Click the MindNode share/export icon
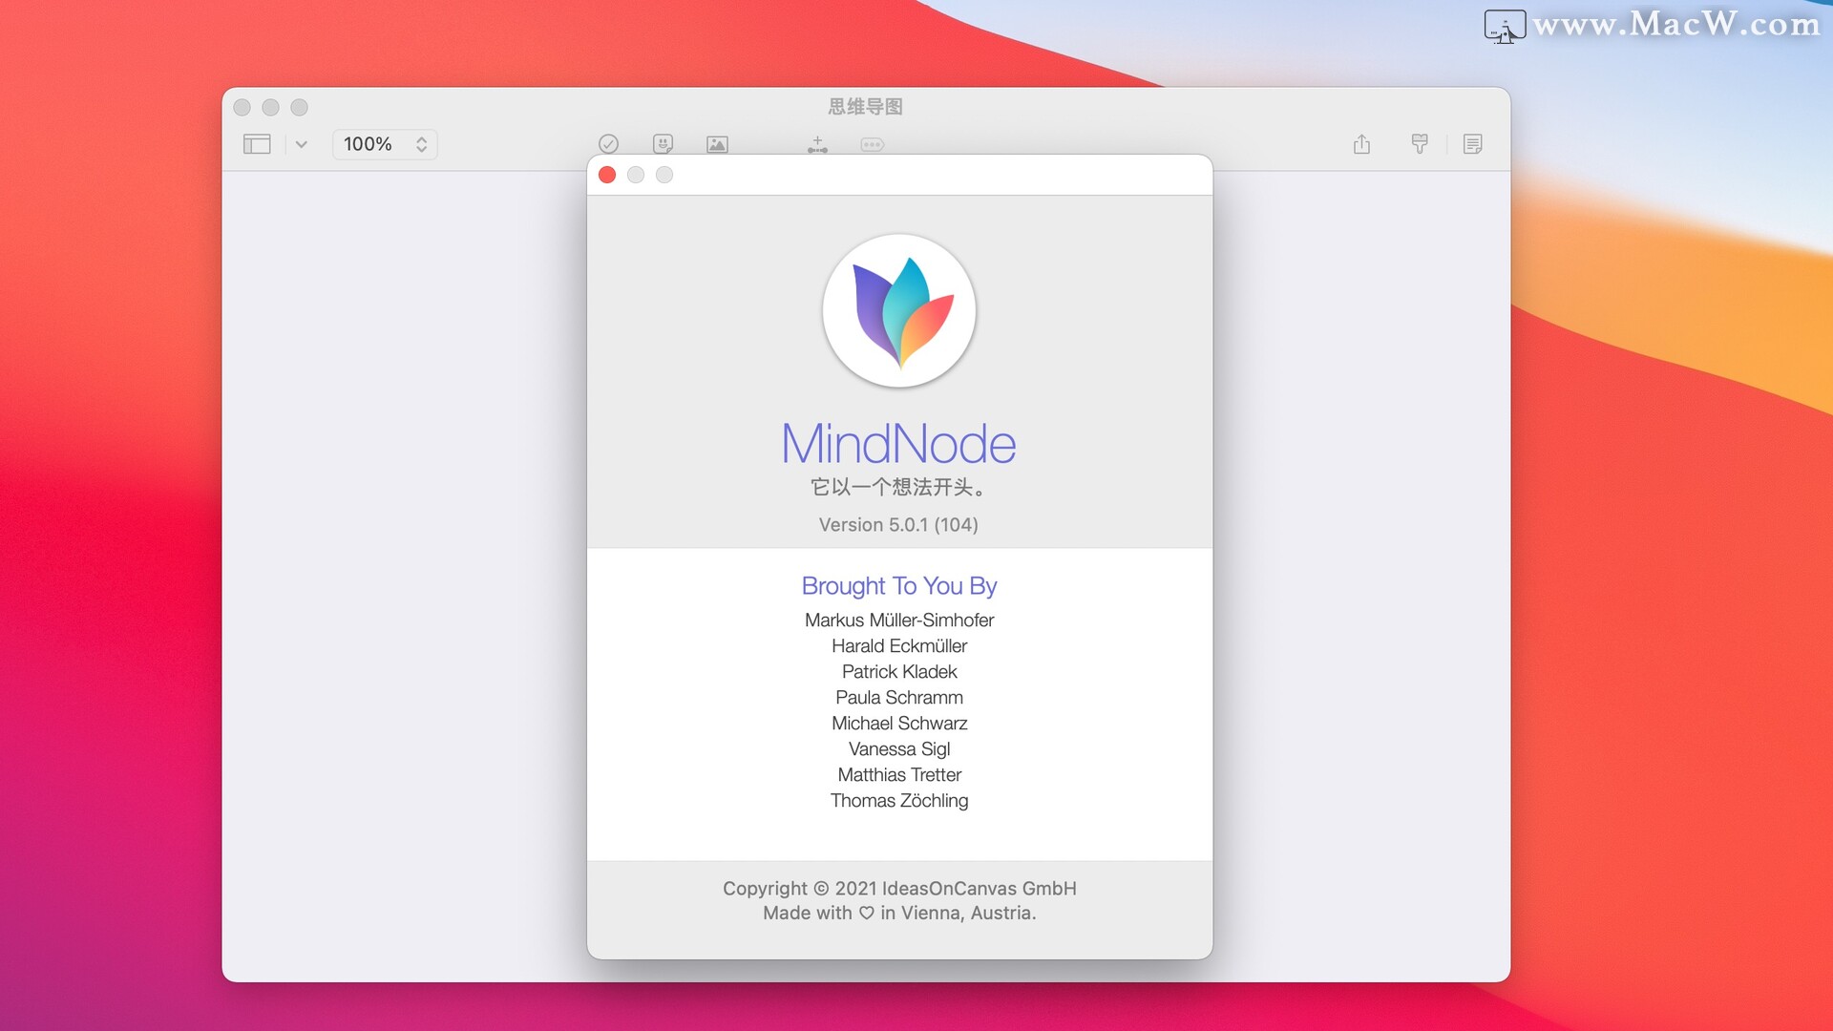 [x=1362, y=143]
